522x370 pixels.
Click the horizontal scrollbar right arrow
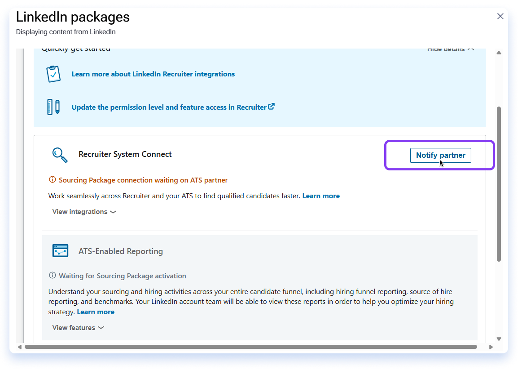click(x=491, y=347)
